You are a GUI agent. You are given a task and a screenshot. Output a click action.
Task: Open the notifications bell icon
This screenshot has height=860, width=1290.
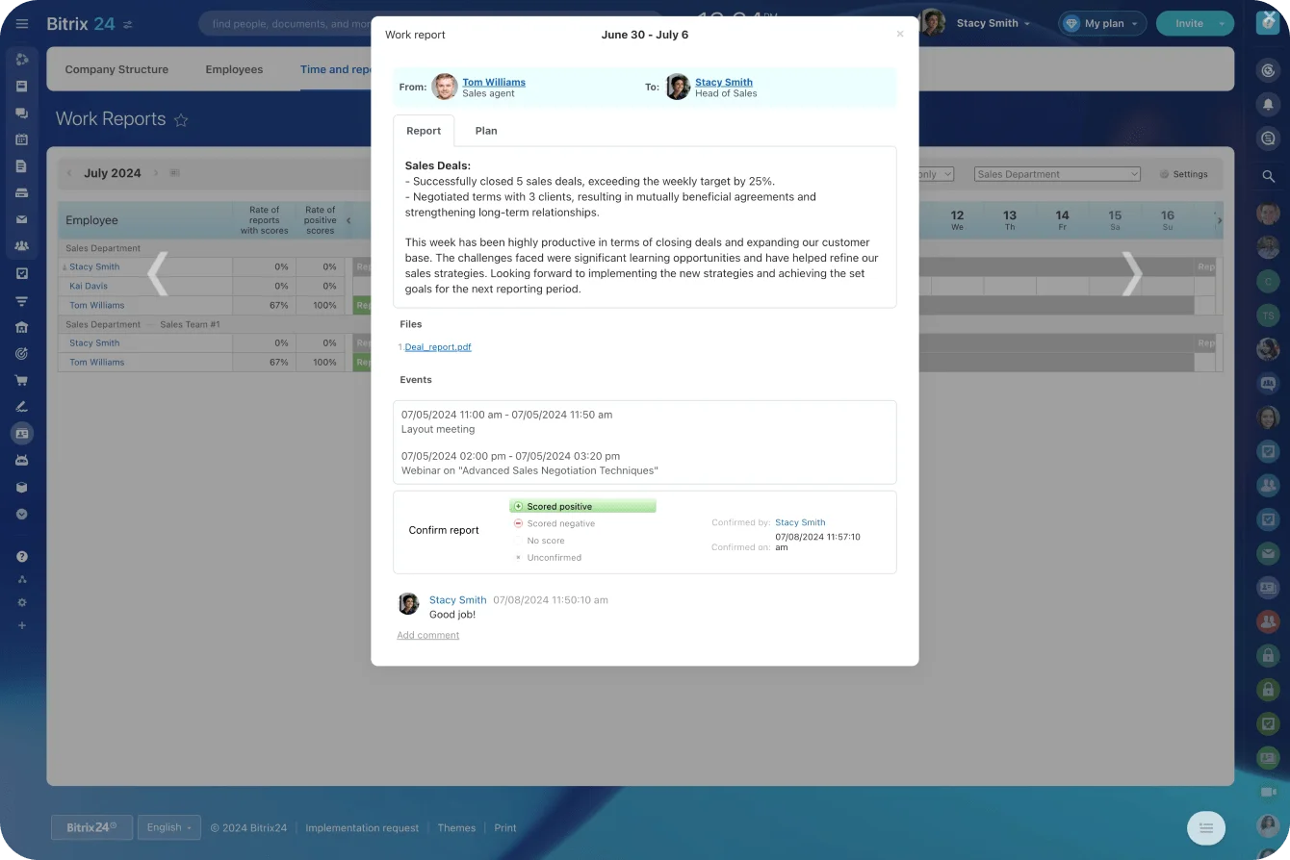pos(1269,104)
